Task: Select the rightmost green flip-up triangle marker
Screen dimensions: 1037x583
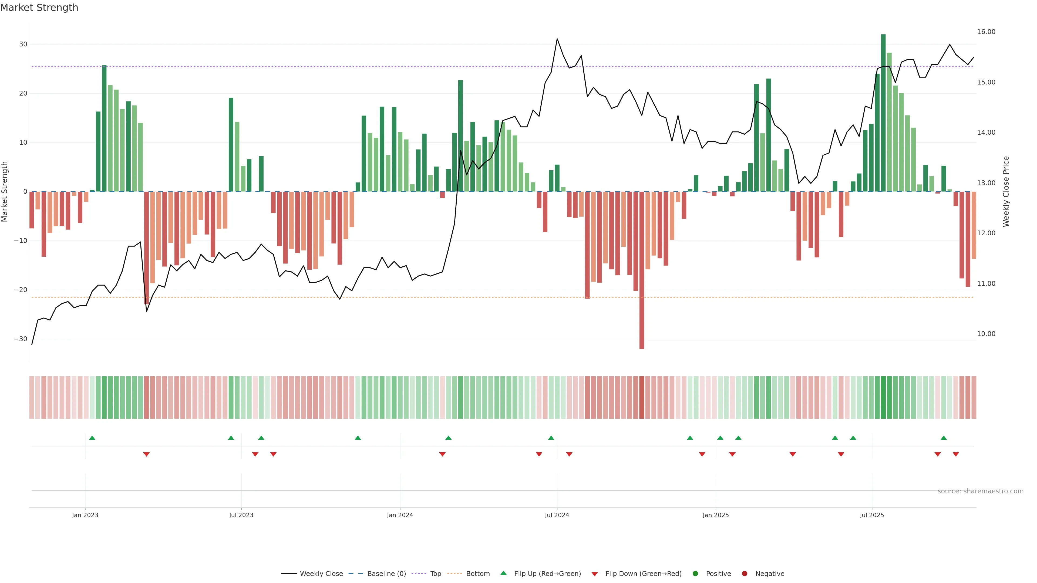Action: 944,438
